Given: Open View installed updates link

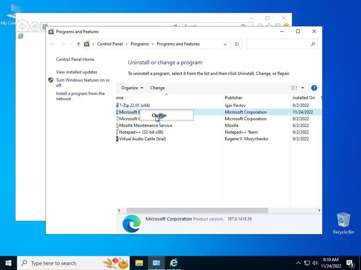Looking at the screenshot, I should [x=77, y=72].
